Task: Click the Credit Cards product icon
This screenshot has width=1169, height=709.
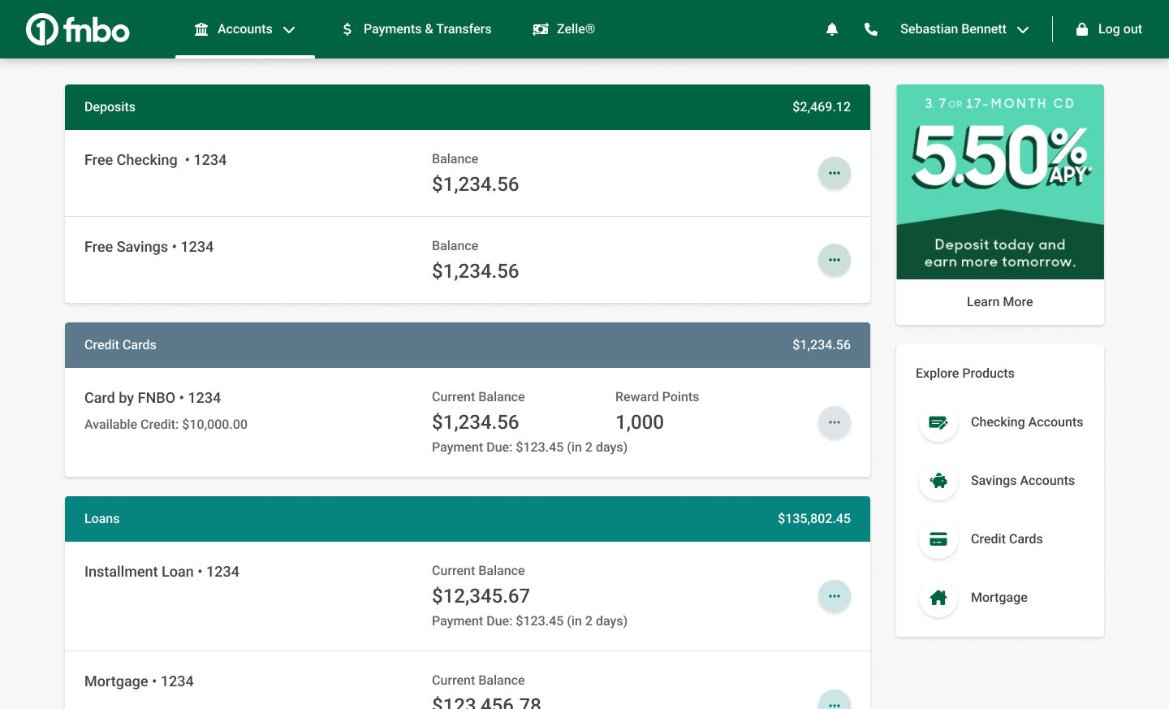Action: 938,539
